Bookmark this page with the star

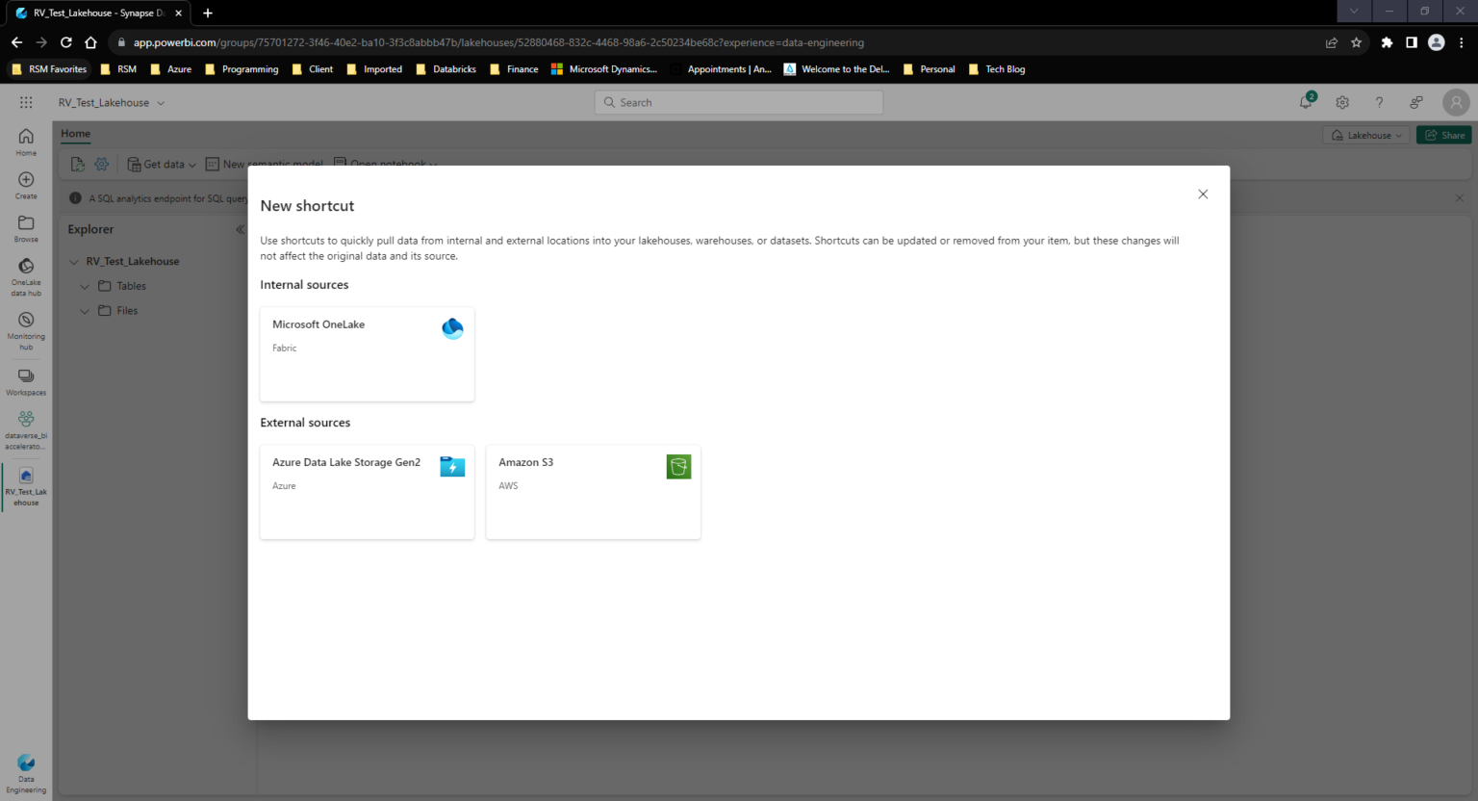[1357, 42]
